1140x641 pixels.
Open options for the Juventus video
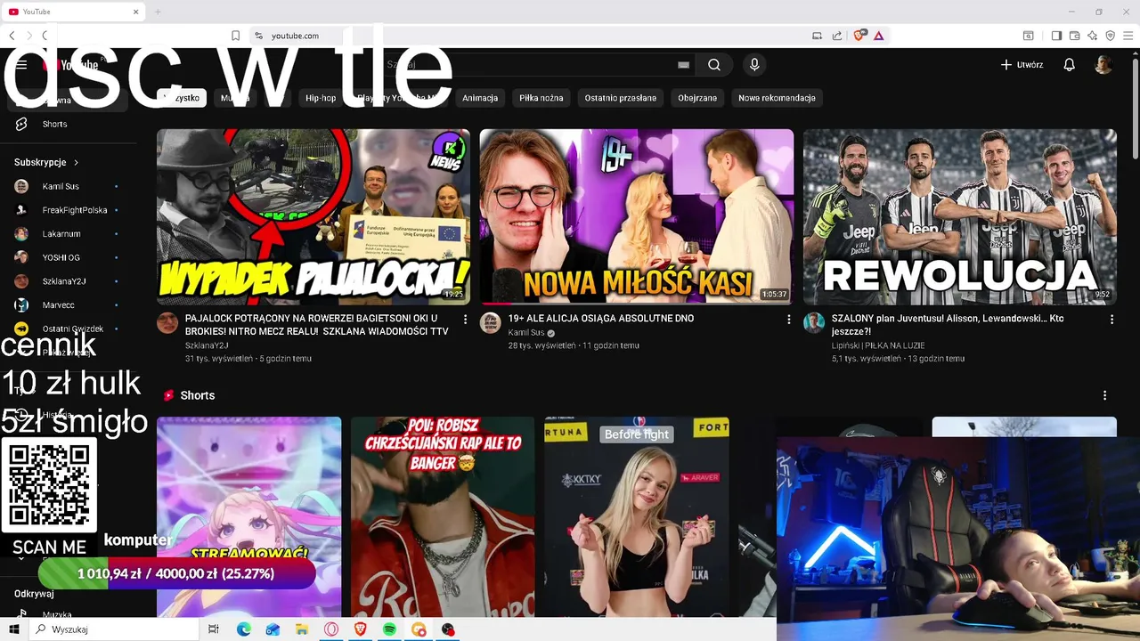tap(1111, 319)
